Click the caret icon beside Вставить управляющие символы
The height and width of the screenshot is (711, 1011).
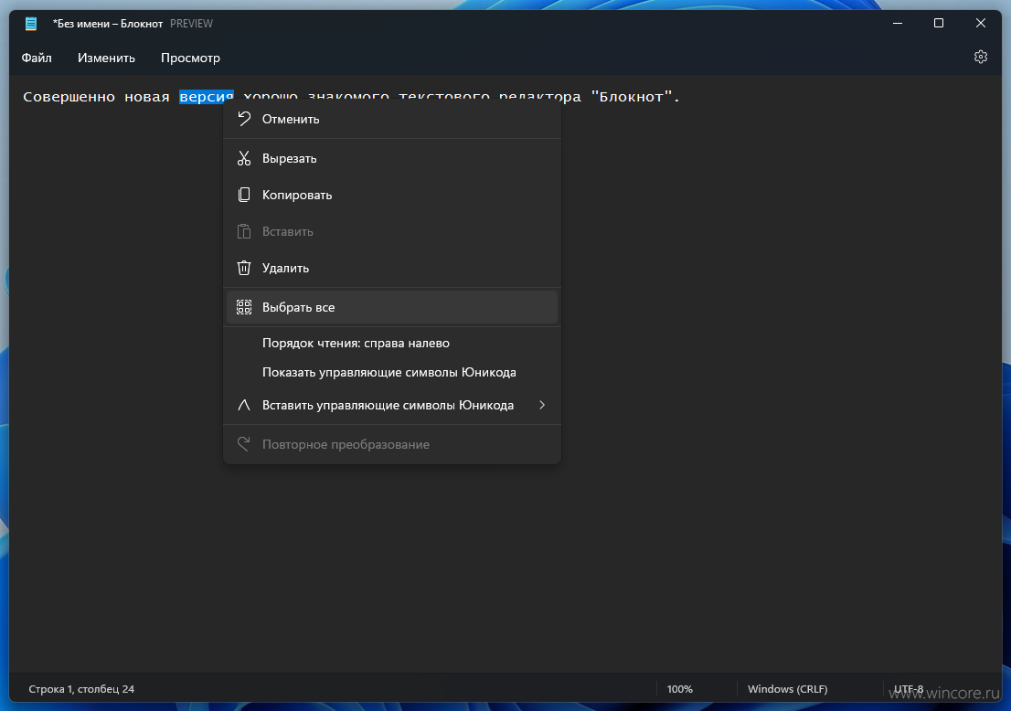click(244, 405)
